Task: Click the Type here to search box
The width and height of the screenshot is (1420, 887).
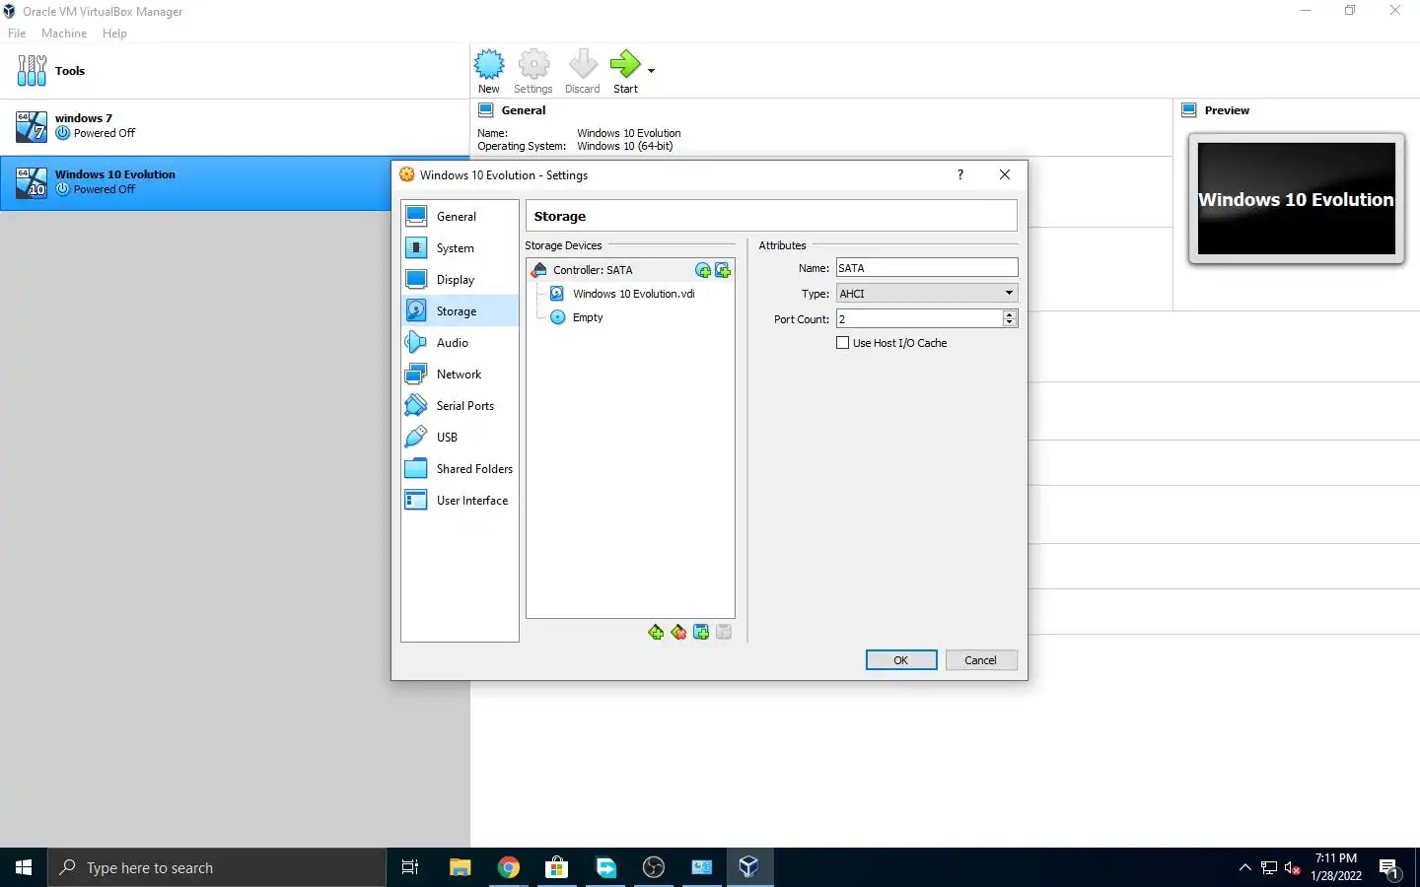Action: click(x=217, y=867)
